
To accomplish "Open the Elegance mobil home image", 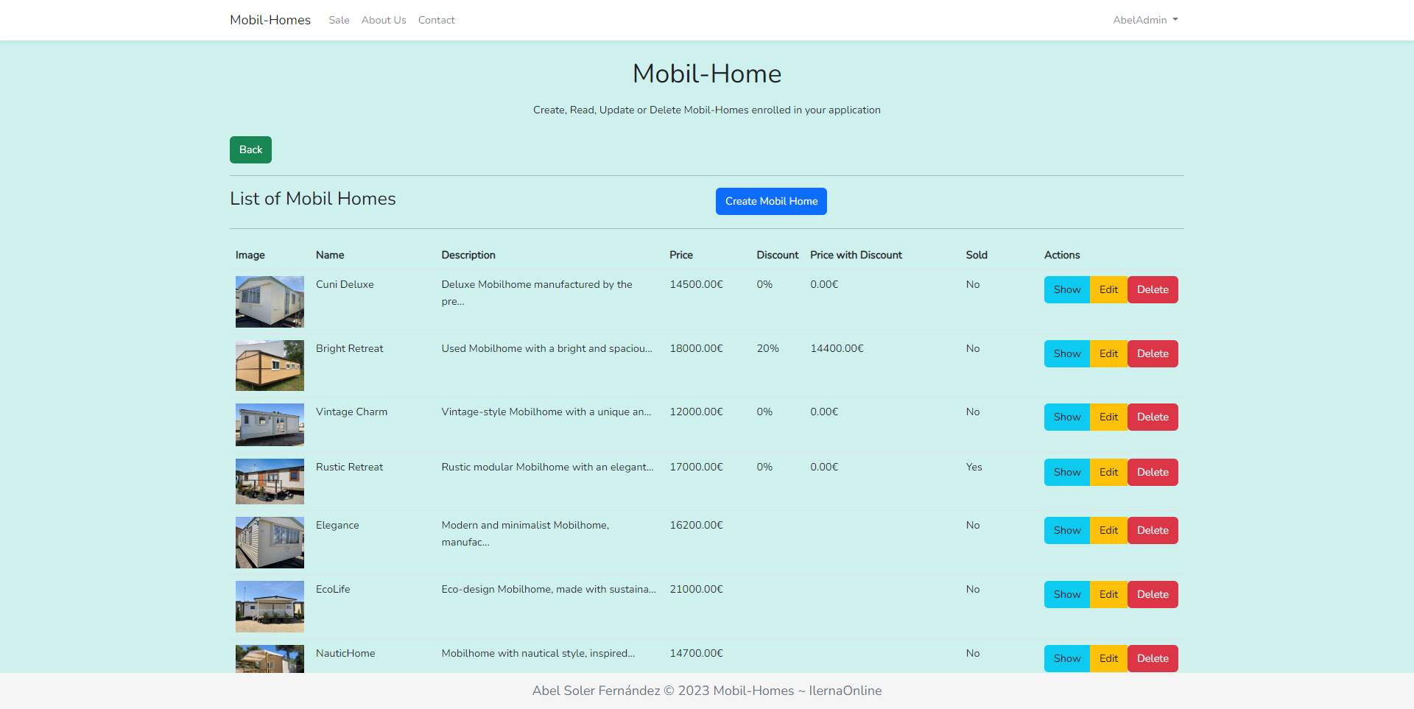I will click(270, 543).
